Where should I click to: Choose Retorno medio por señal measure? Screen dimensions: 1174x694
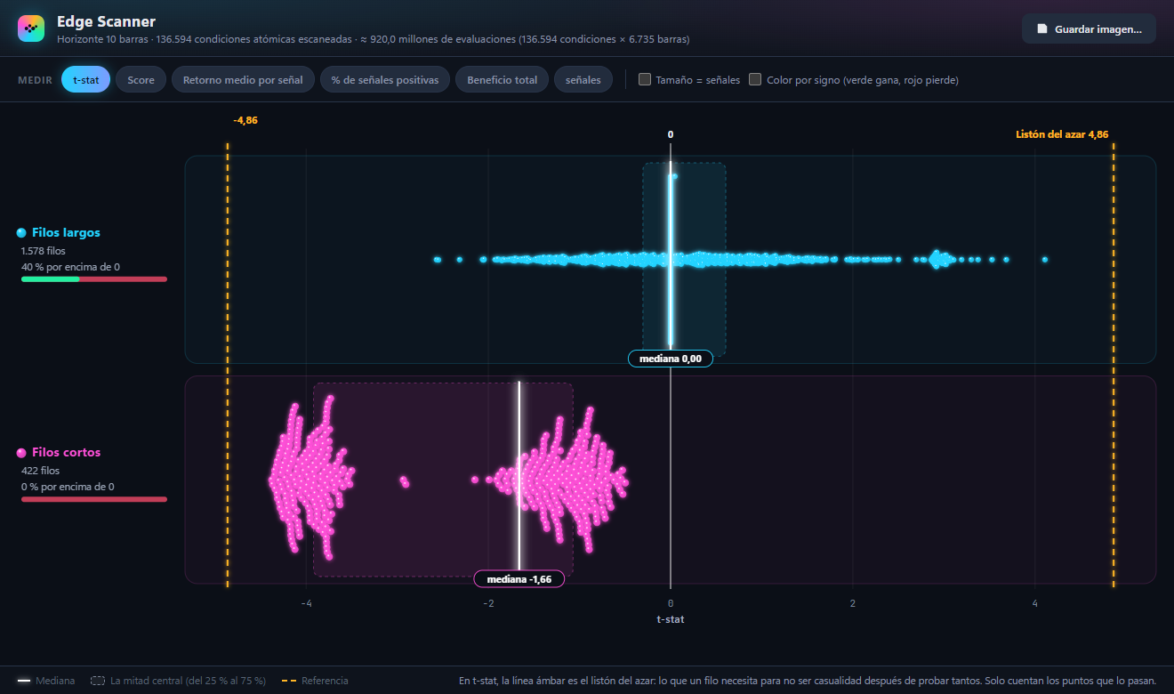243,79
